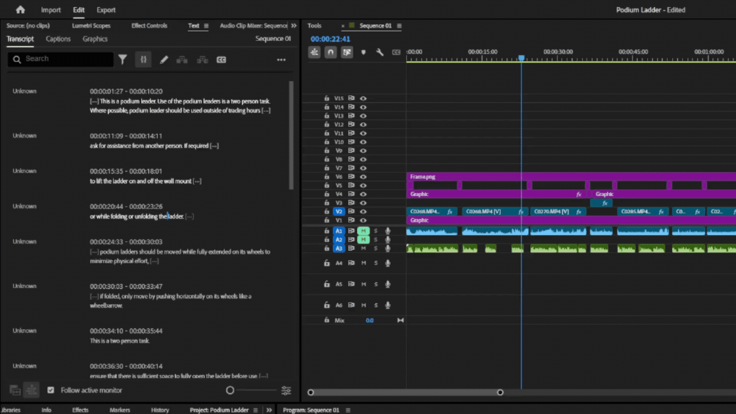Open the Effect Controls panel tab
Viewport: 736px width, 414px height.
pyautogui.click(x=149, y=26)
